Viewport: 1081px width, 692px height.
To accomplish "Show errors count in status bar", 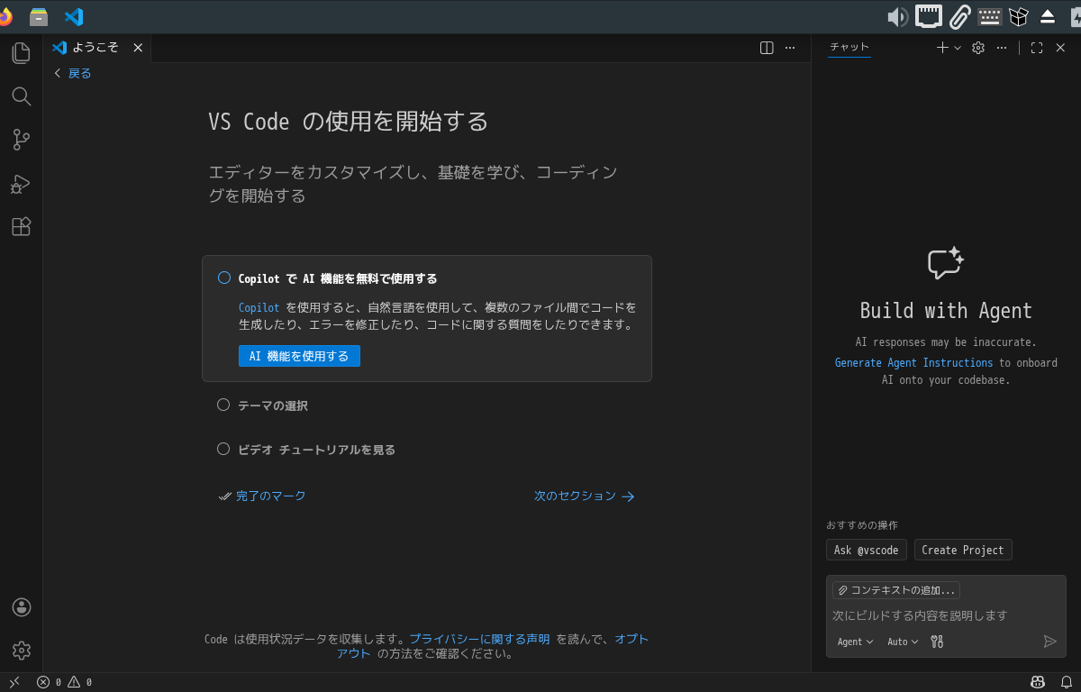I will [x=49, y=682].
